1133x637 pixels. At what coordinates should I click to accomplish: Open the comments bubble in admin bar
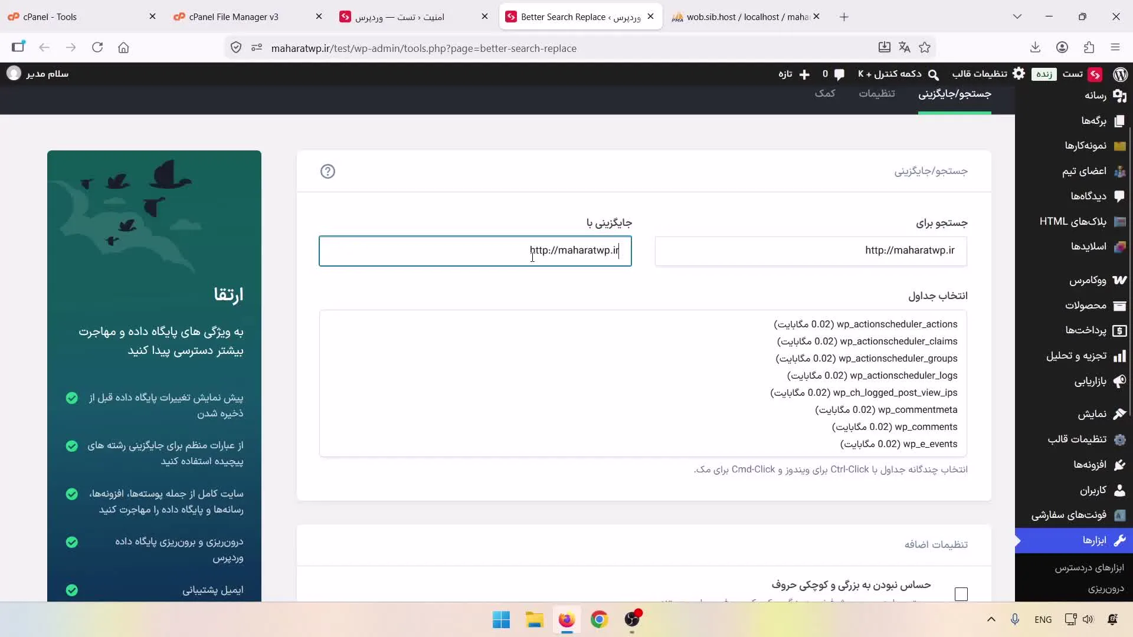coord(839,74)
